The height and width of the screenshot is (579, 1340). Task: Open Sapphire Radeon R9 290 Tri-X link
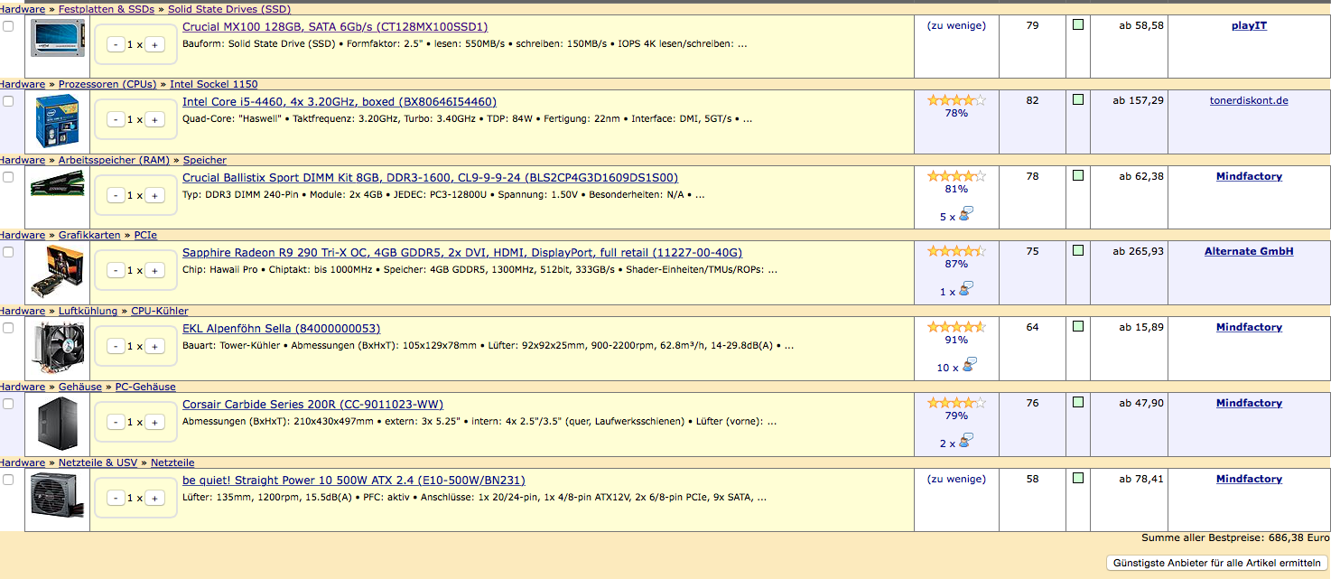pos(461,252)
